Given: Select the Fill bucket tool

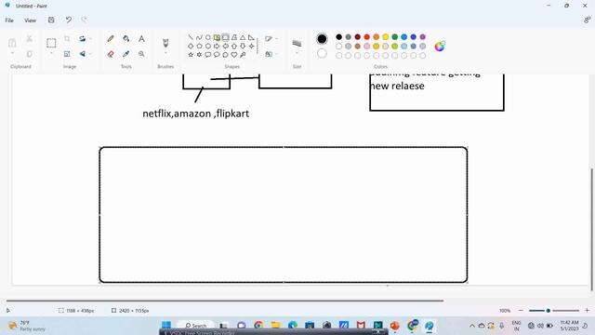Looking at the screenshot, I should [126, 39].
